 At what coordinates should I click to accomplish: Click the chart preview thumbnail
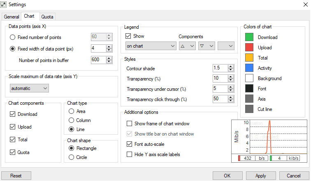pyautogui.click(x=270, y=140)
